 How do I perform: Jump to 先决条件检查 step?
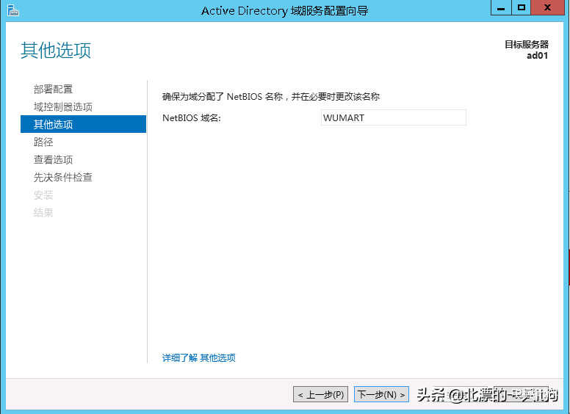click(x=63, y=177)
